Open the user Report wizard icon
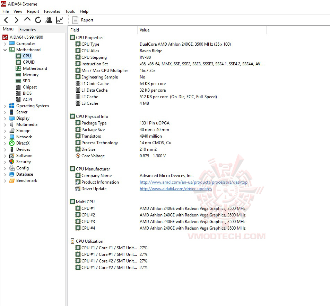330x306 pixels. (x=49, y=20)
